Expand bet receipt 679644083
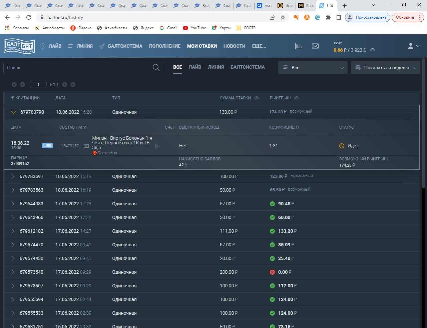This screenshot has height=328, width=427. (x=13, y=204)
